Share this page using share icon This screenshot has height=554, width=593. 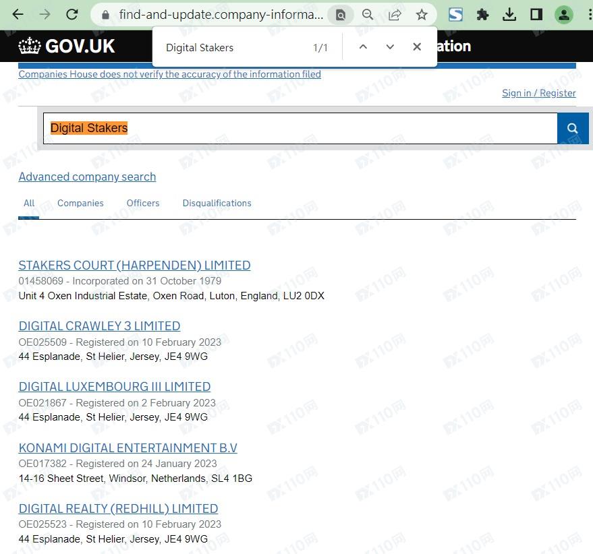tap(395, 15)
